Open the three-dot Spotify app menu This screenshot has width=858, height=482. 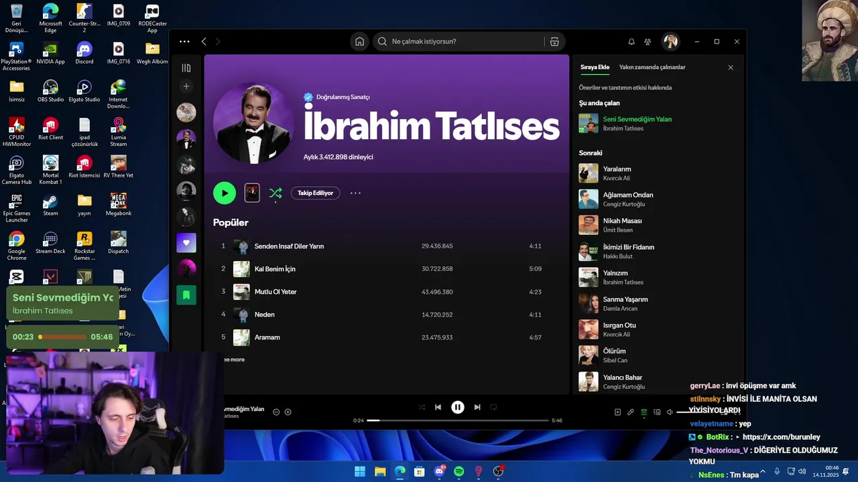click(x=184, y=42)
